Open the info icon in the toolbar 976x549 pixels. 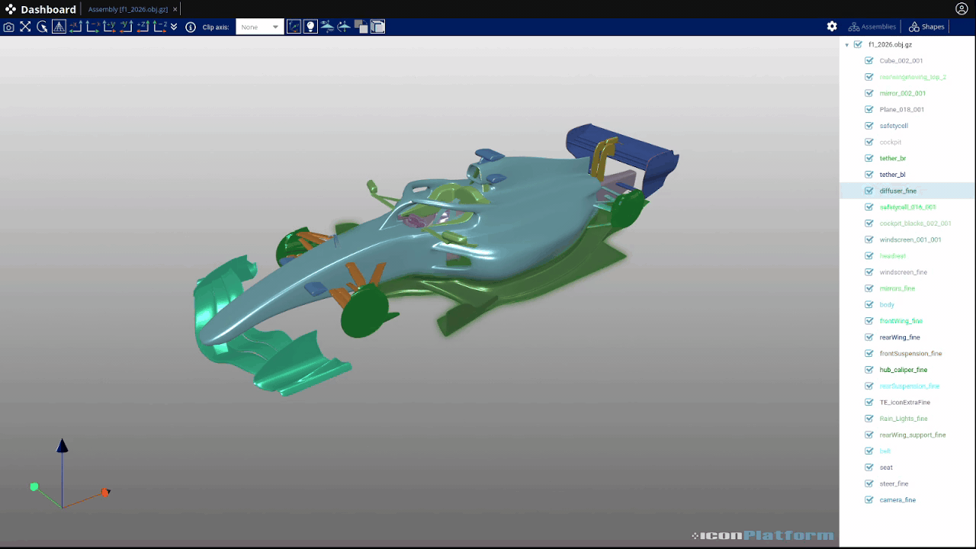[191, 27]
